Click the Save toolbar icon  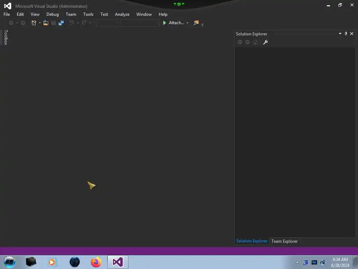[x=53, y=23]
